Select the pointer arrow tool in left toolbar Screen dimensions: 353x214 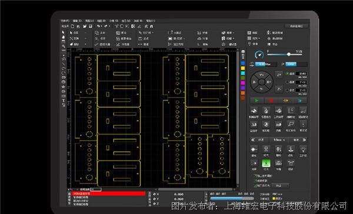point(64,32)
